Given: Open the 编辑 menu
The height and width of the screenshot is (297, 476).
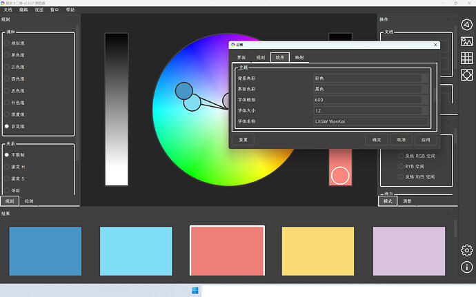Looking at the screenshot, I should click(24, 10).
